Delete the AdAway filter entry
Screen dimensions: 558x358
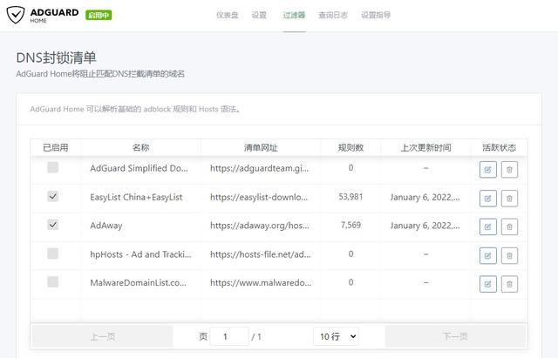(509, 226)
